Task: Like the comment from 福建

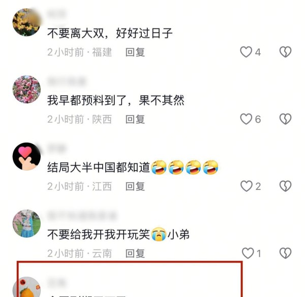Action: pos(246,52)
